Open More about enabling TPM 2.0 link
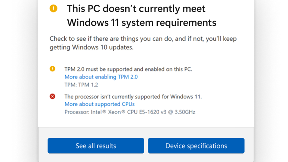This screenshot has height=162, width=288. pos(101,77)
